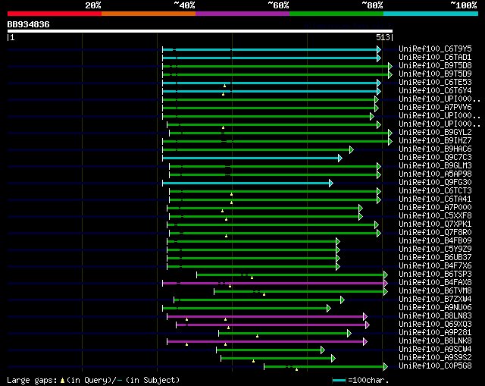Screen dimensions: 485x386
Task: Select the UniRef100_B4FB09 label
Action: [435, 241]
